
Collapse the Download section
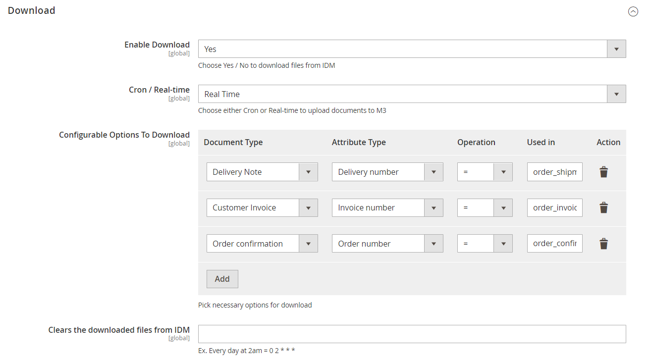[633, 11]
